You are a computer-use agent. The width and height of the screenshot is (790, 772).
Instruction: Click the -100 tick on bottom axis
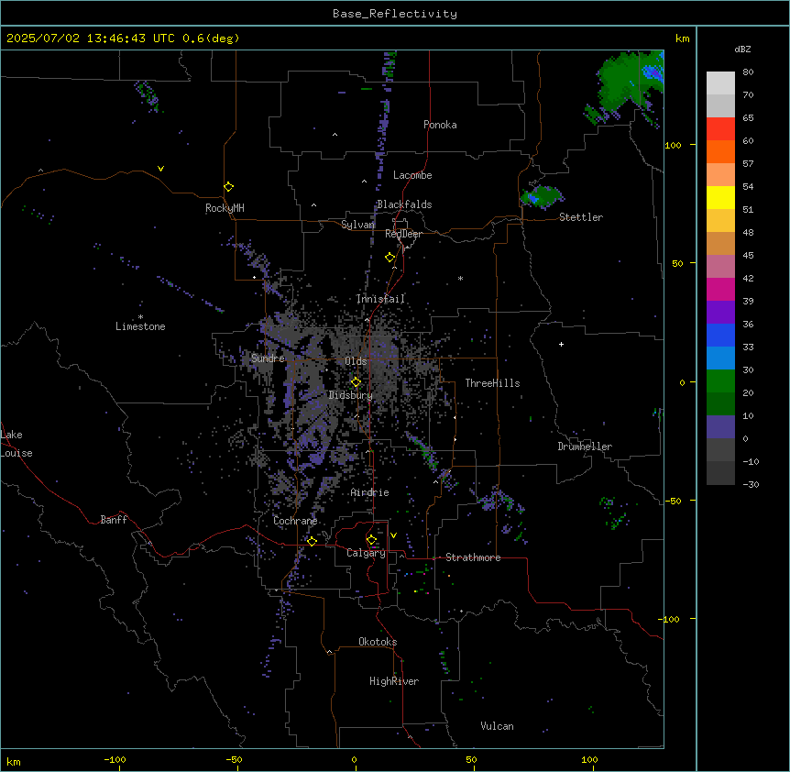pos(115,759)
